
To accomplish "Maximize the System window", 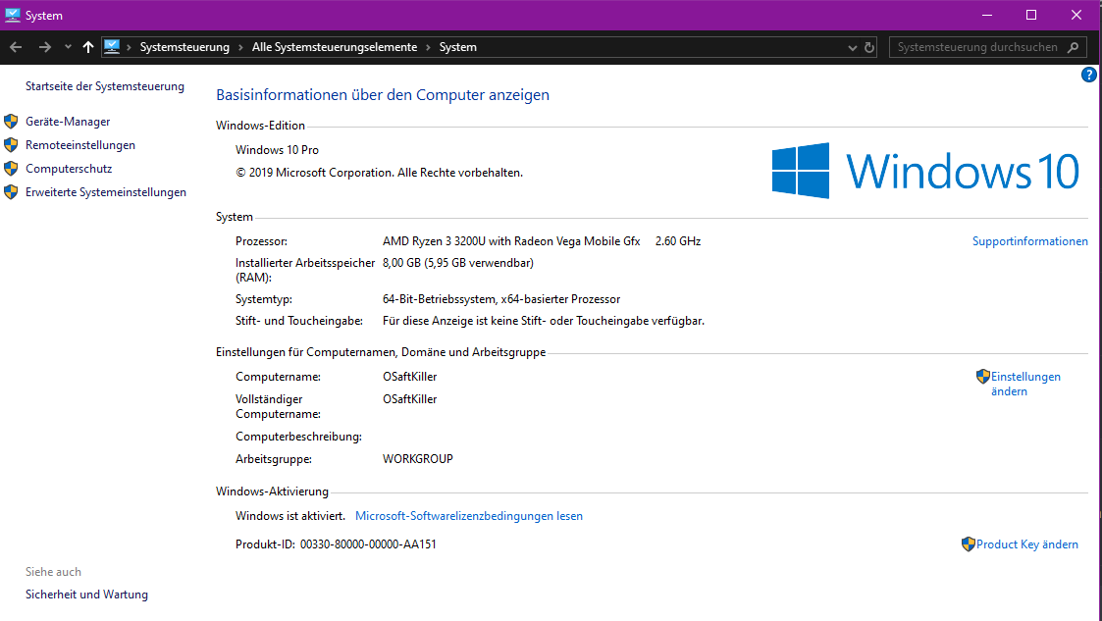I will tap(1031, 15).
